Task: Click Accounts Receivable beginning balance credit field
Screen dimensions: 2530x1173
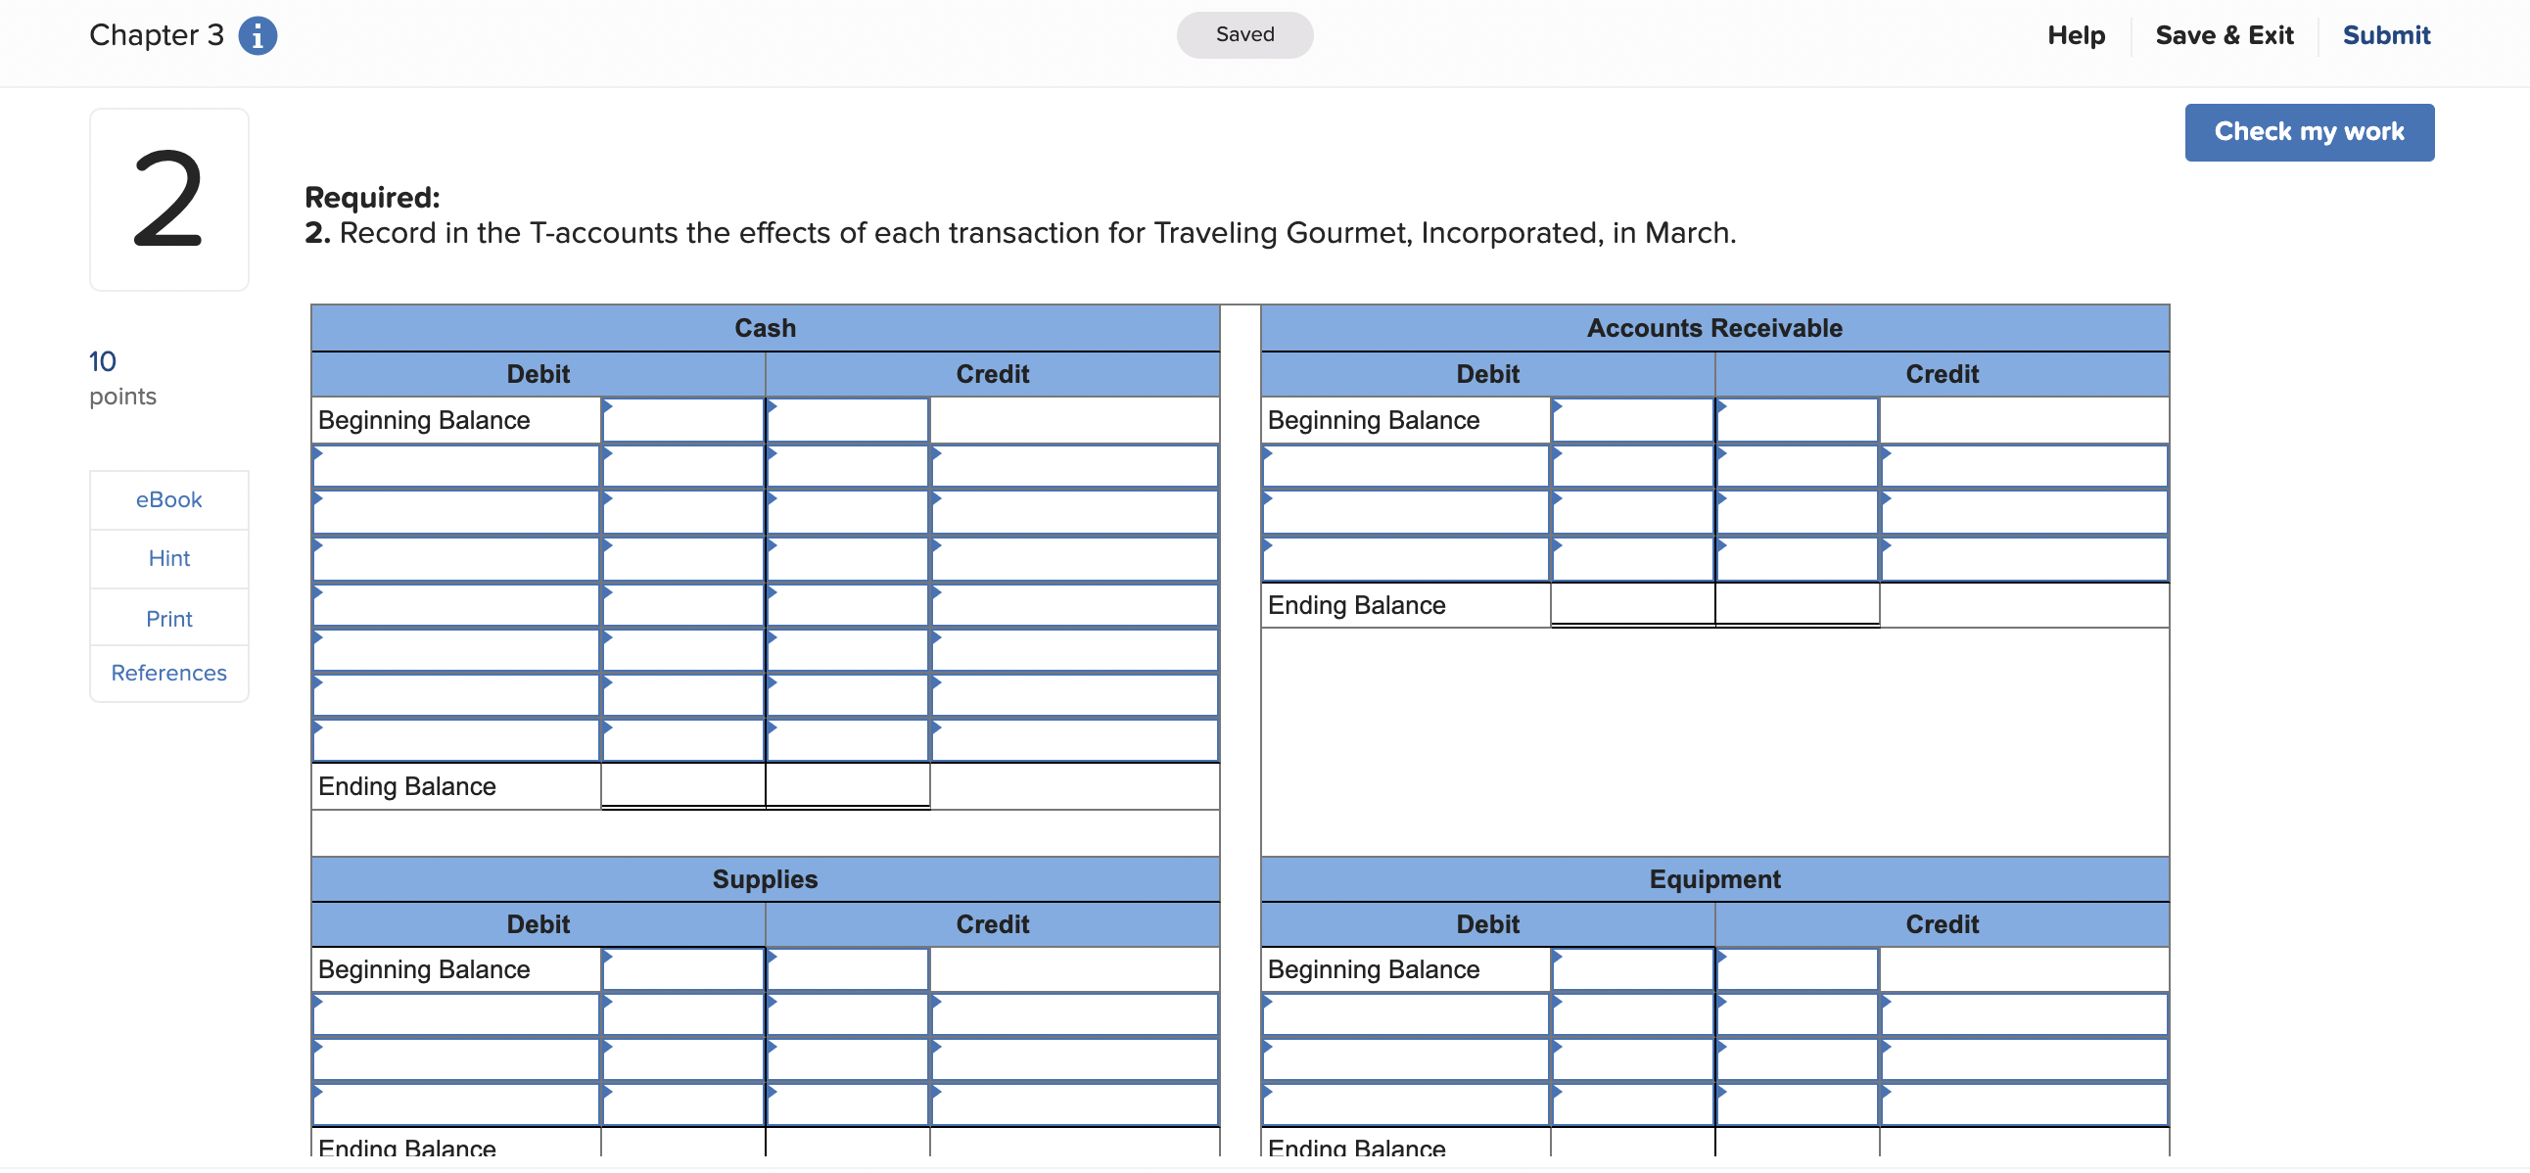Action: pyautogui.click(x=1797, y=420)
